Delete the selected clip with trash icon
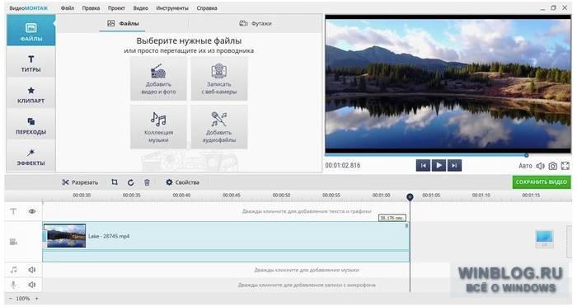The width and height of the screenshot is (577, 307). coord(147,182)
